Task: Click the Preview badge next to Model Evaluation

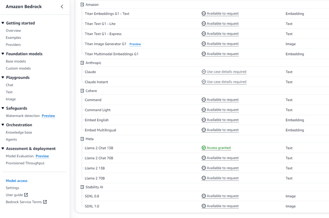Action: (42, 156)
